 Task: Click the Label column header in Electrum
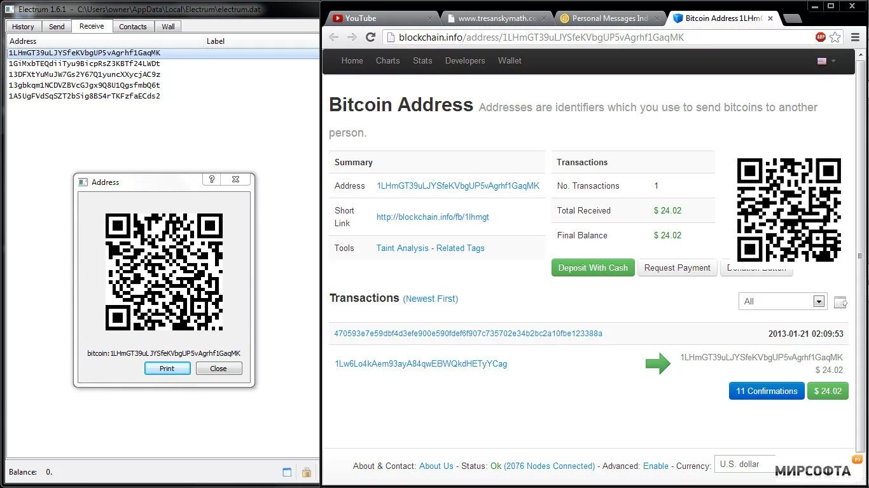click(x=261, y=41)
